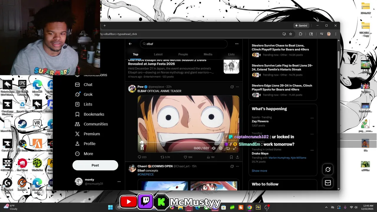Bookmark this page with the star icon
Image resolution: width=377 pixels, height=212 pixels.
290,34
